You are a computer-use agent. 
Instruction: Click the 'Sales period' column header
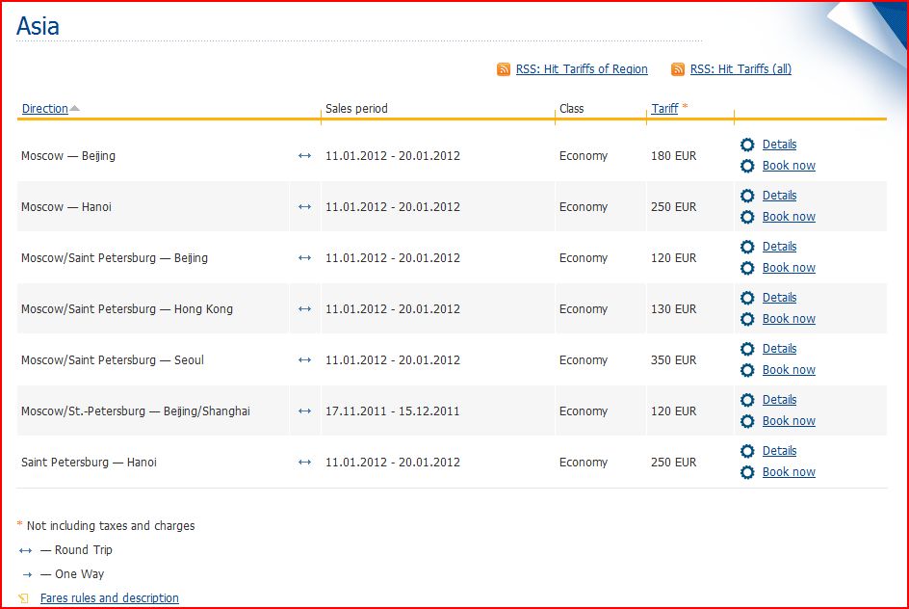point(356,109)
